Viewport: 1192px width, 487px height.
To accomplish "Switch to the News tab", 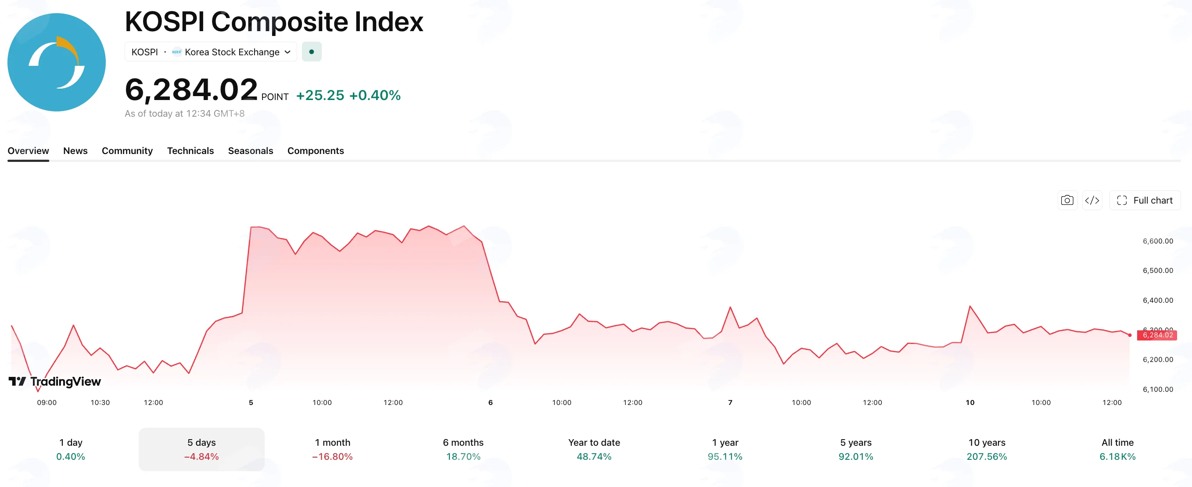I will coord(75,151).
